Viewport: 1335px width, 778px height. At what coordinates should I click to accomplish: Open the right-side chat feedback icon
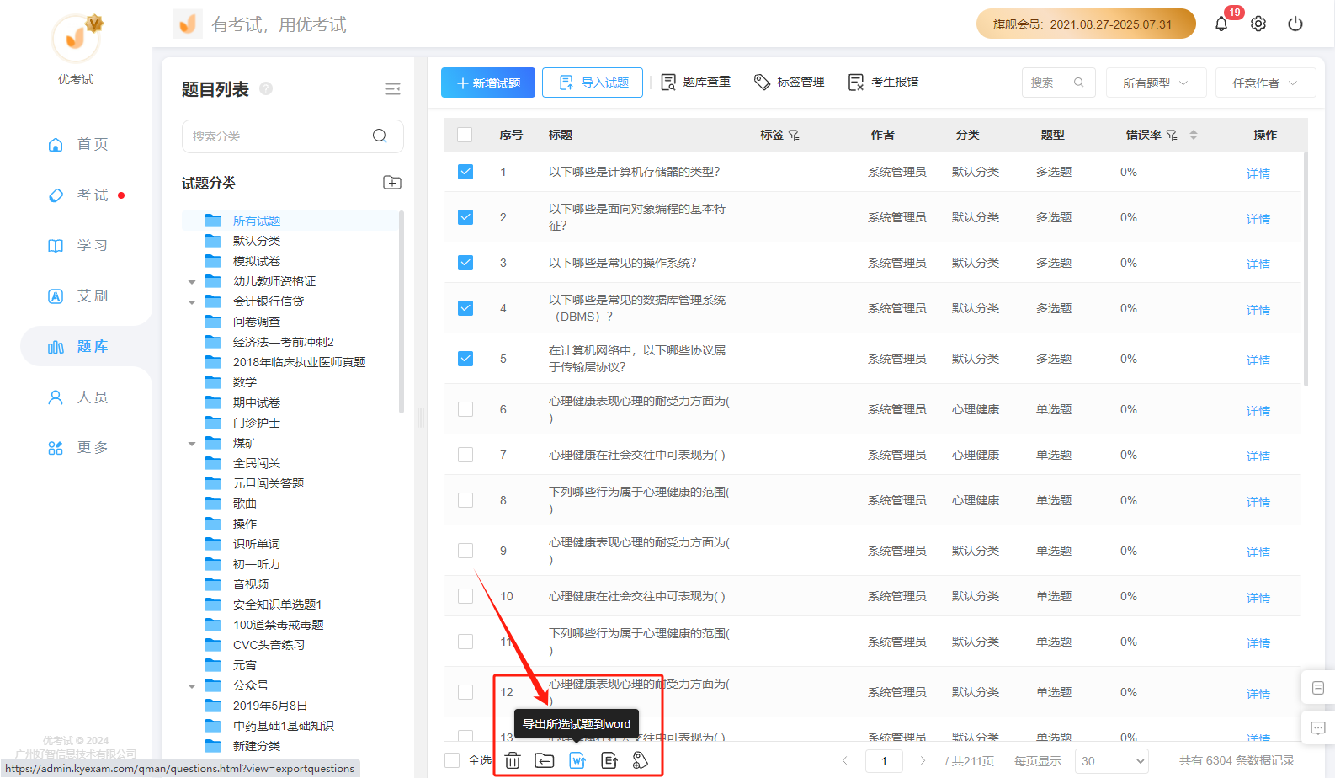[x=1318, y=727]
